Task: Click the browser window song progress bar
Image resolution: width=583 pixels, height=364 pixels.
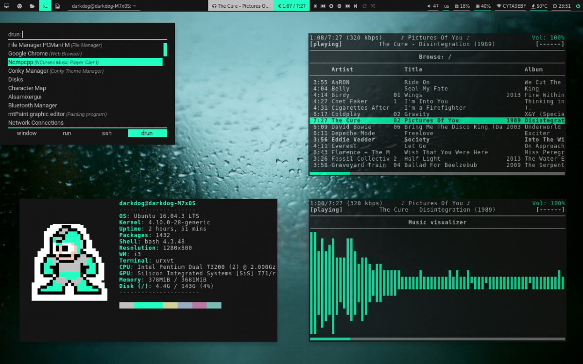Action: click(437, 173)
